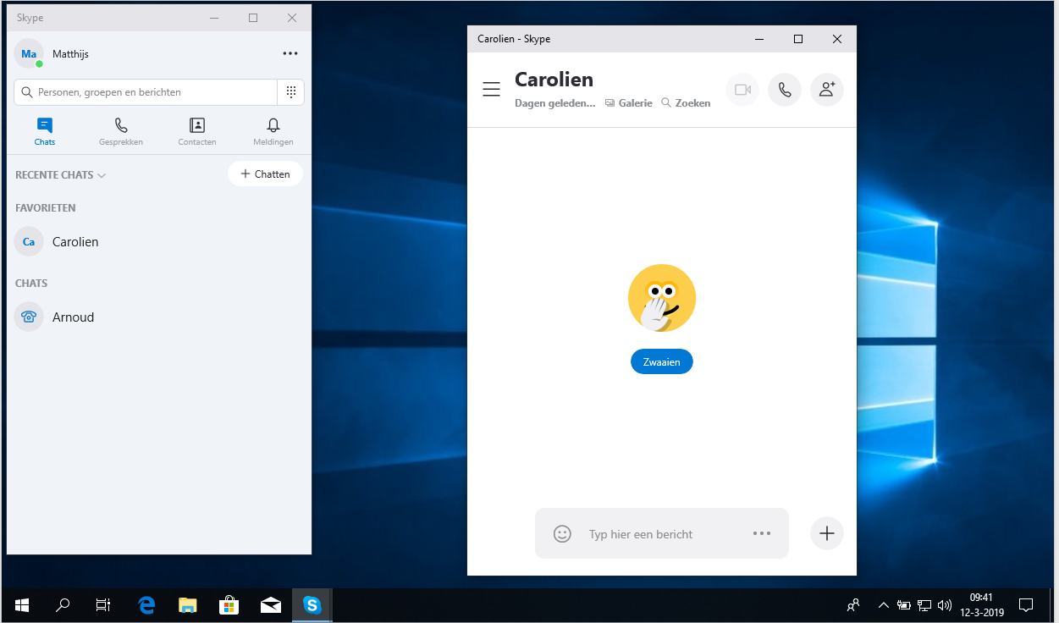This screenshot has height=623, width=1059.
Task: Select Arnoud in the chats list
Action: pos(73,317)
